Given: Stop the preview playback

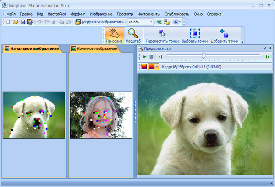Looking at the screenshot, I should [x=151, y=57].
